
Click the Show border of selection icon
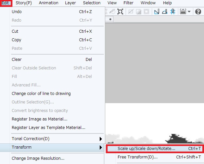(146, 11)
